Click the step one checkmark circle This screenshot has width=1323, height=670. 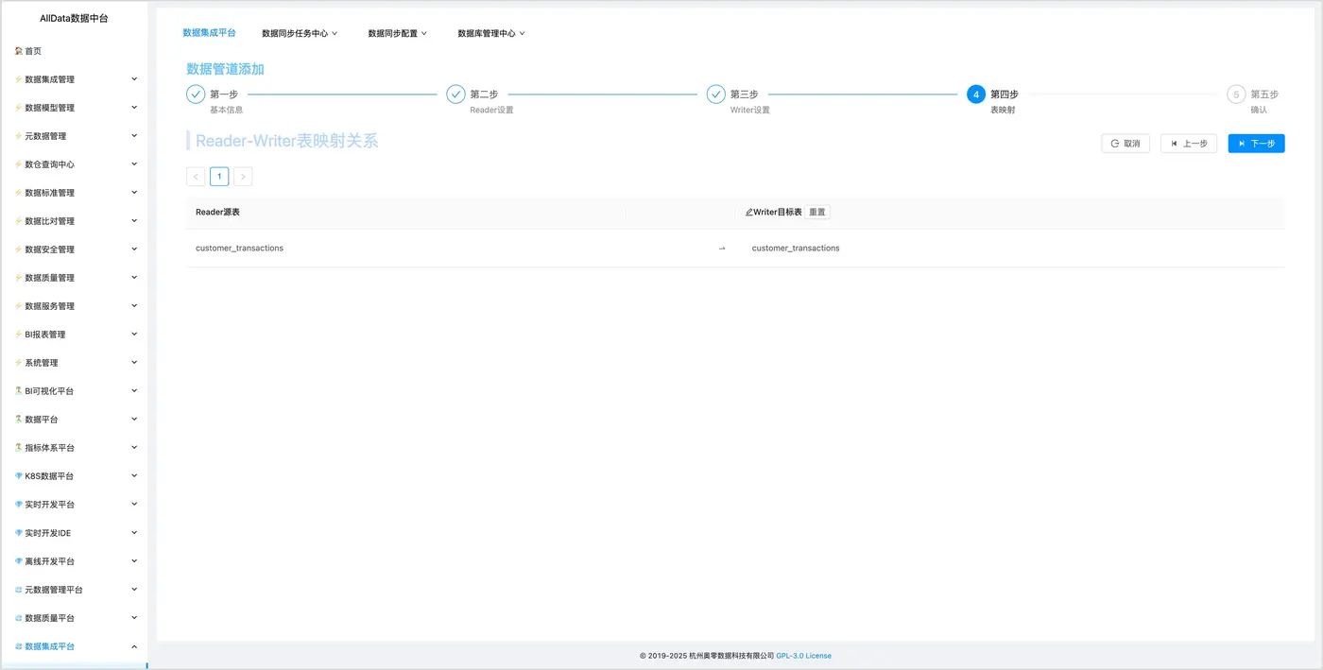pos(196,94)
